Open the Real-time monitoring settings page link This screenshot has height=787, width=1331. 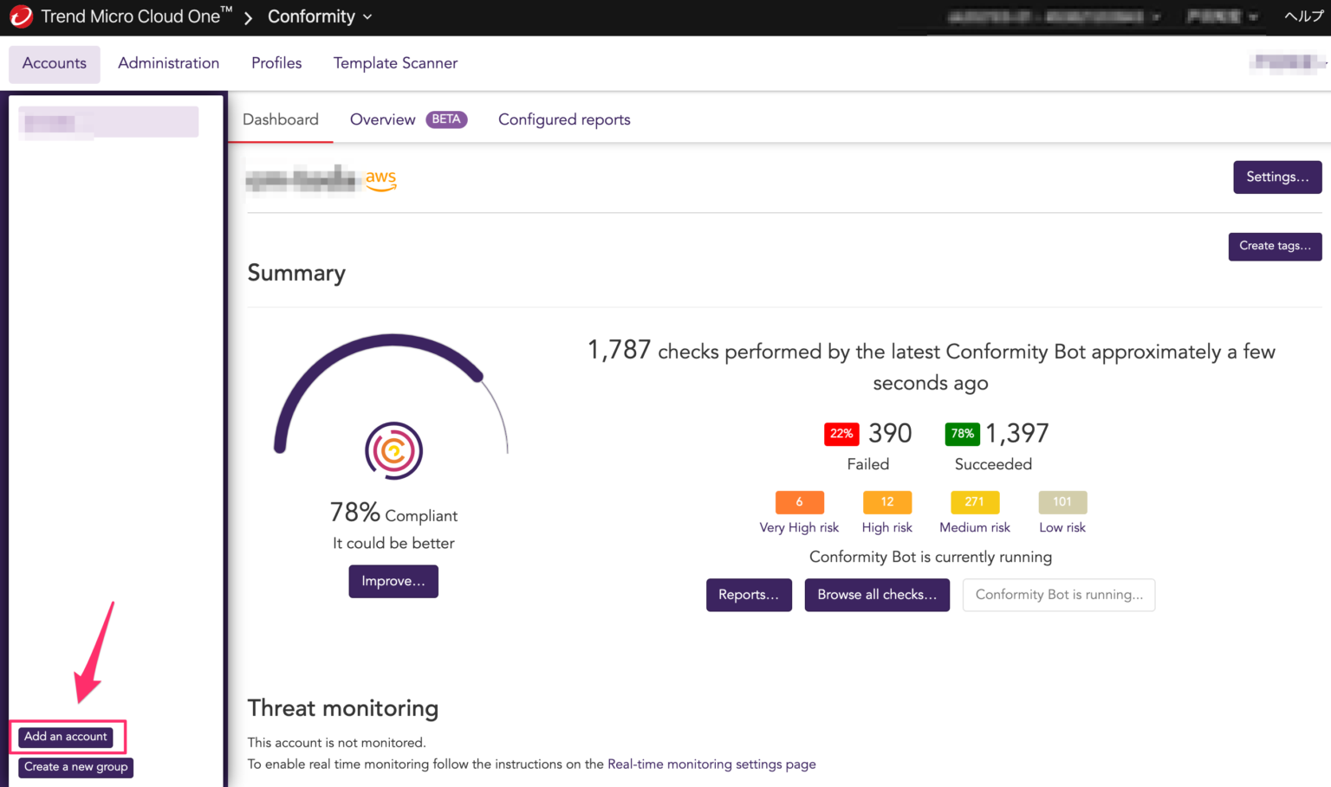711,764
